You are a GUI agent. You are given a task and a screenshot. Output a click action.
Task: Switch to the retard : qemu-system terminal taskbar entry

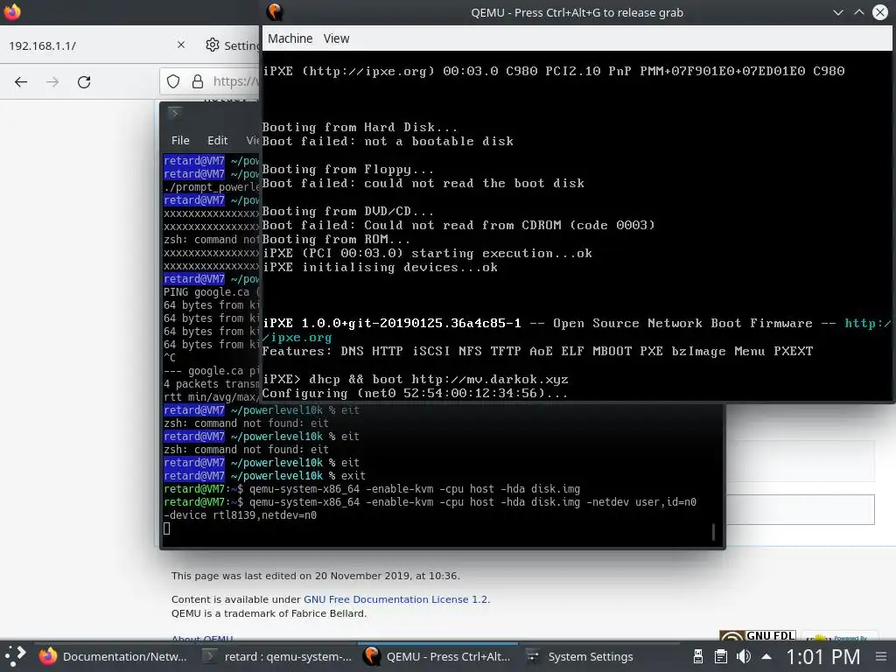click(277, 656)
